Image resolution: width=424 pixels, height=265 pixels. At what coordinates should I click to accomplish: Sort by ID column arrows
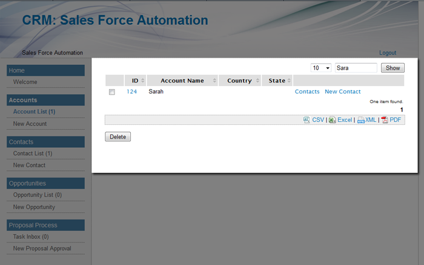pos(143,81)
